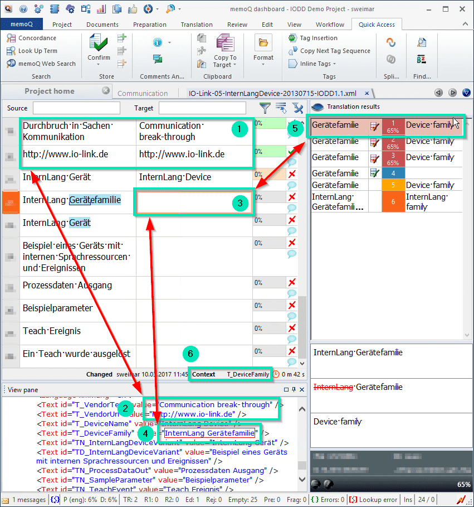Click the blue information comments icon

click(x=158, y=42)
